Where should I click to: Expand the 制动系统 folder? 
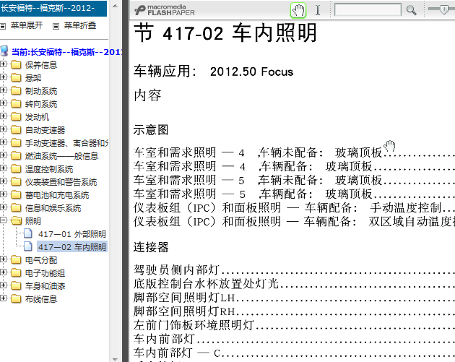[x=3, y=90]
